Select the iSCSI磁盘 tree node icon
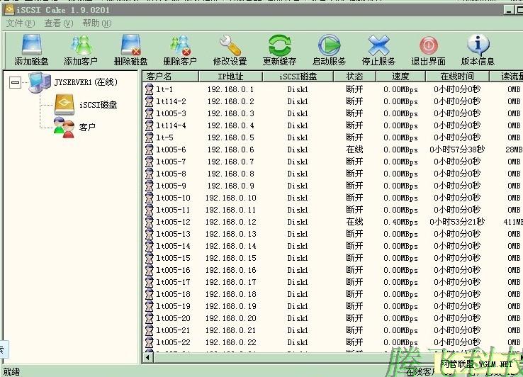Image resolution: width=523 pixels, height=377 pixels. pos(64,104)
